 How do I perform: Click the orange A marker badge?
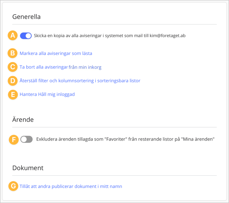coord(13,35)
